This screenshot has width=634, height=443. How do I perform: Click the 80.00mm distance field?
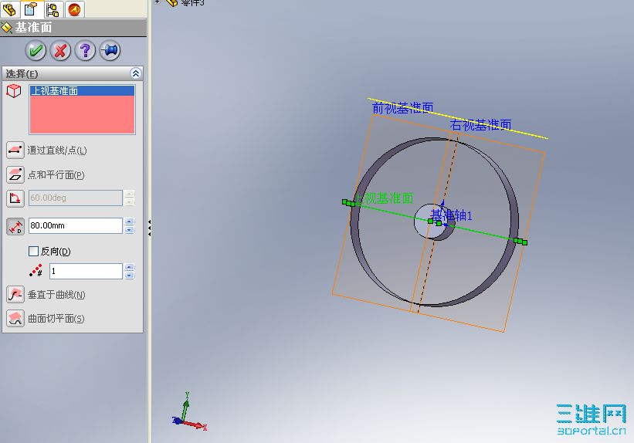tap(76, 225)
